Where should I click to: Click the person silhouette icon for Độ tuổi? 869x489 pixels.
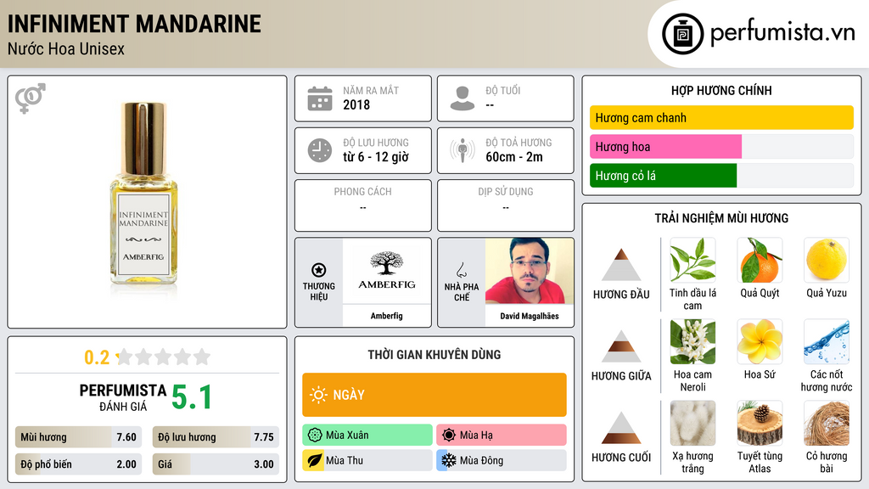pos(463,98)
